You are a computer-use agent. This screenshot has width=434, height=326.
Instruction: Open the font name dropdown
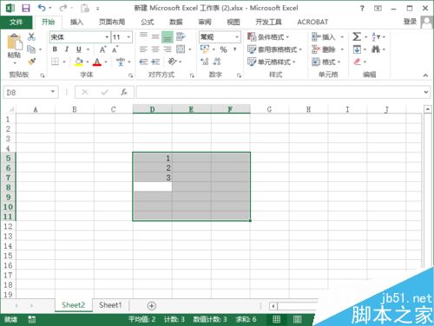click(107, 37)
